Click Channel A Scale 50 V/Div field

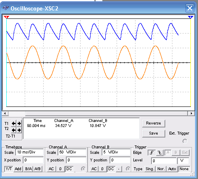[x=72, y=152]
